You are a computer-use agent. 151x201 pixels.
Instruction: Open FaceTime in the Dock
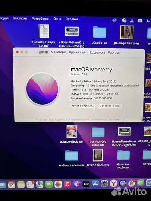49,185
